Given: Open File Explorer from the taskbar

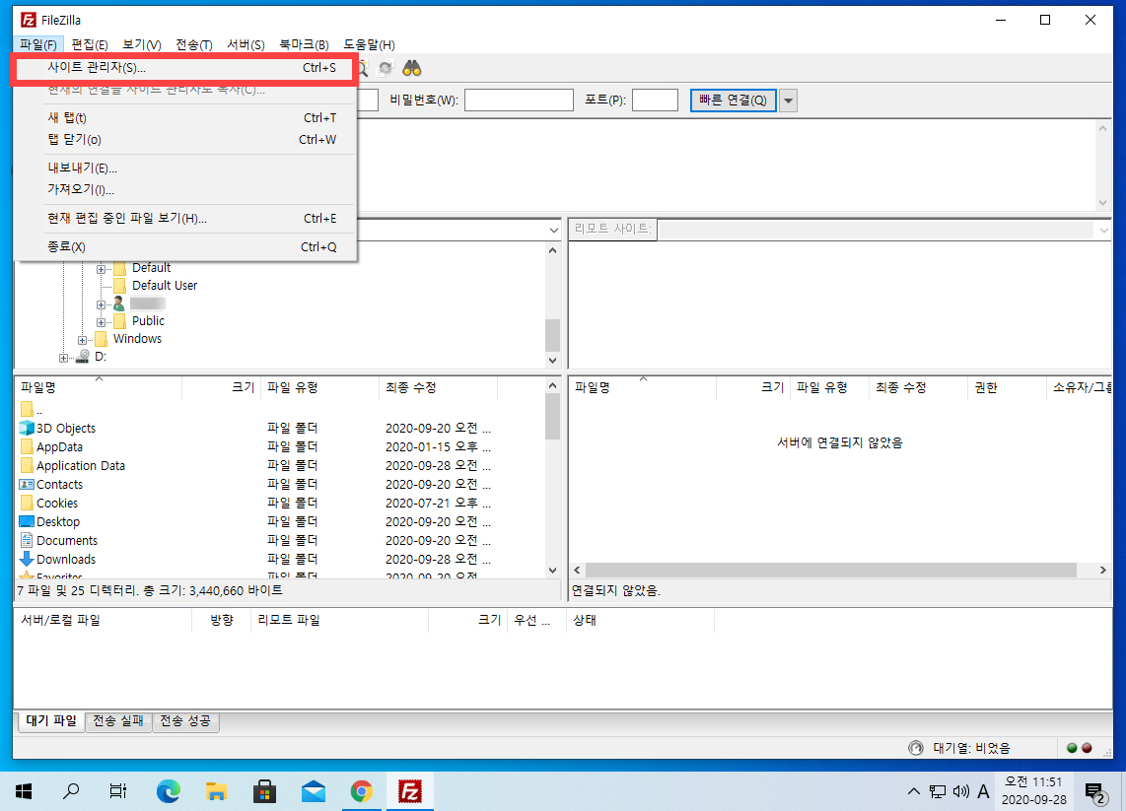Looking at the screenshot, I should [216, 791].
